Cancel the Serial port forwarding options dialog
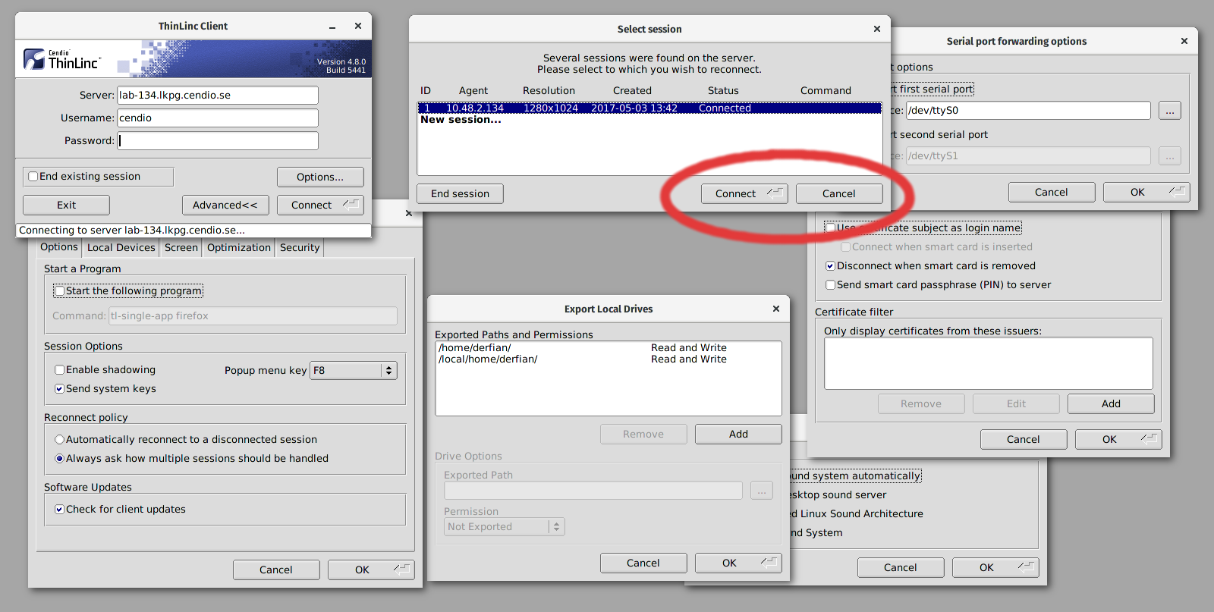1214x612 pixels. coord(1052,193)
